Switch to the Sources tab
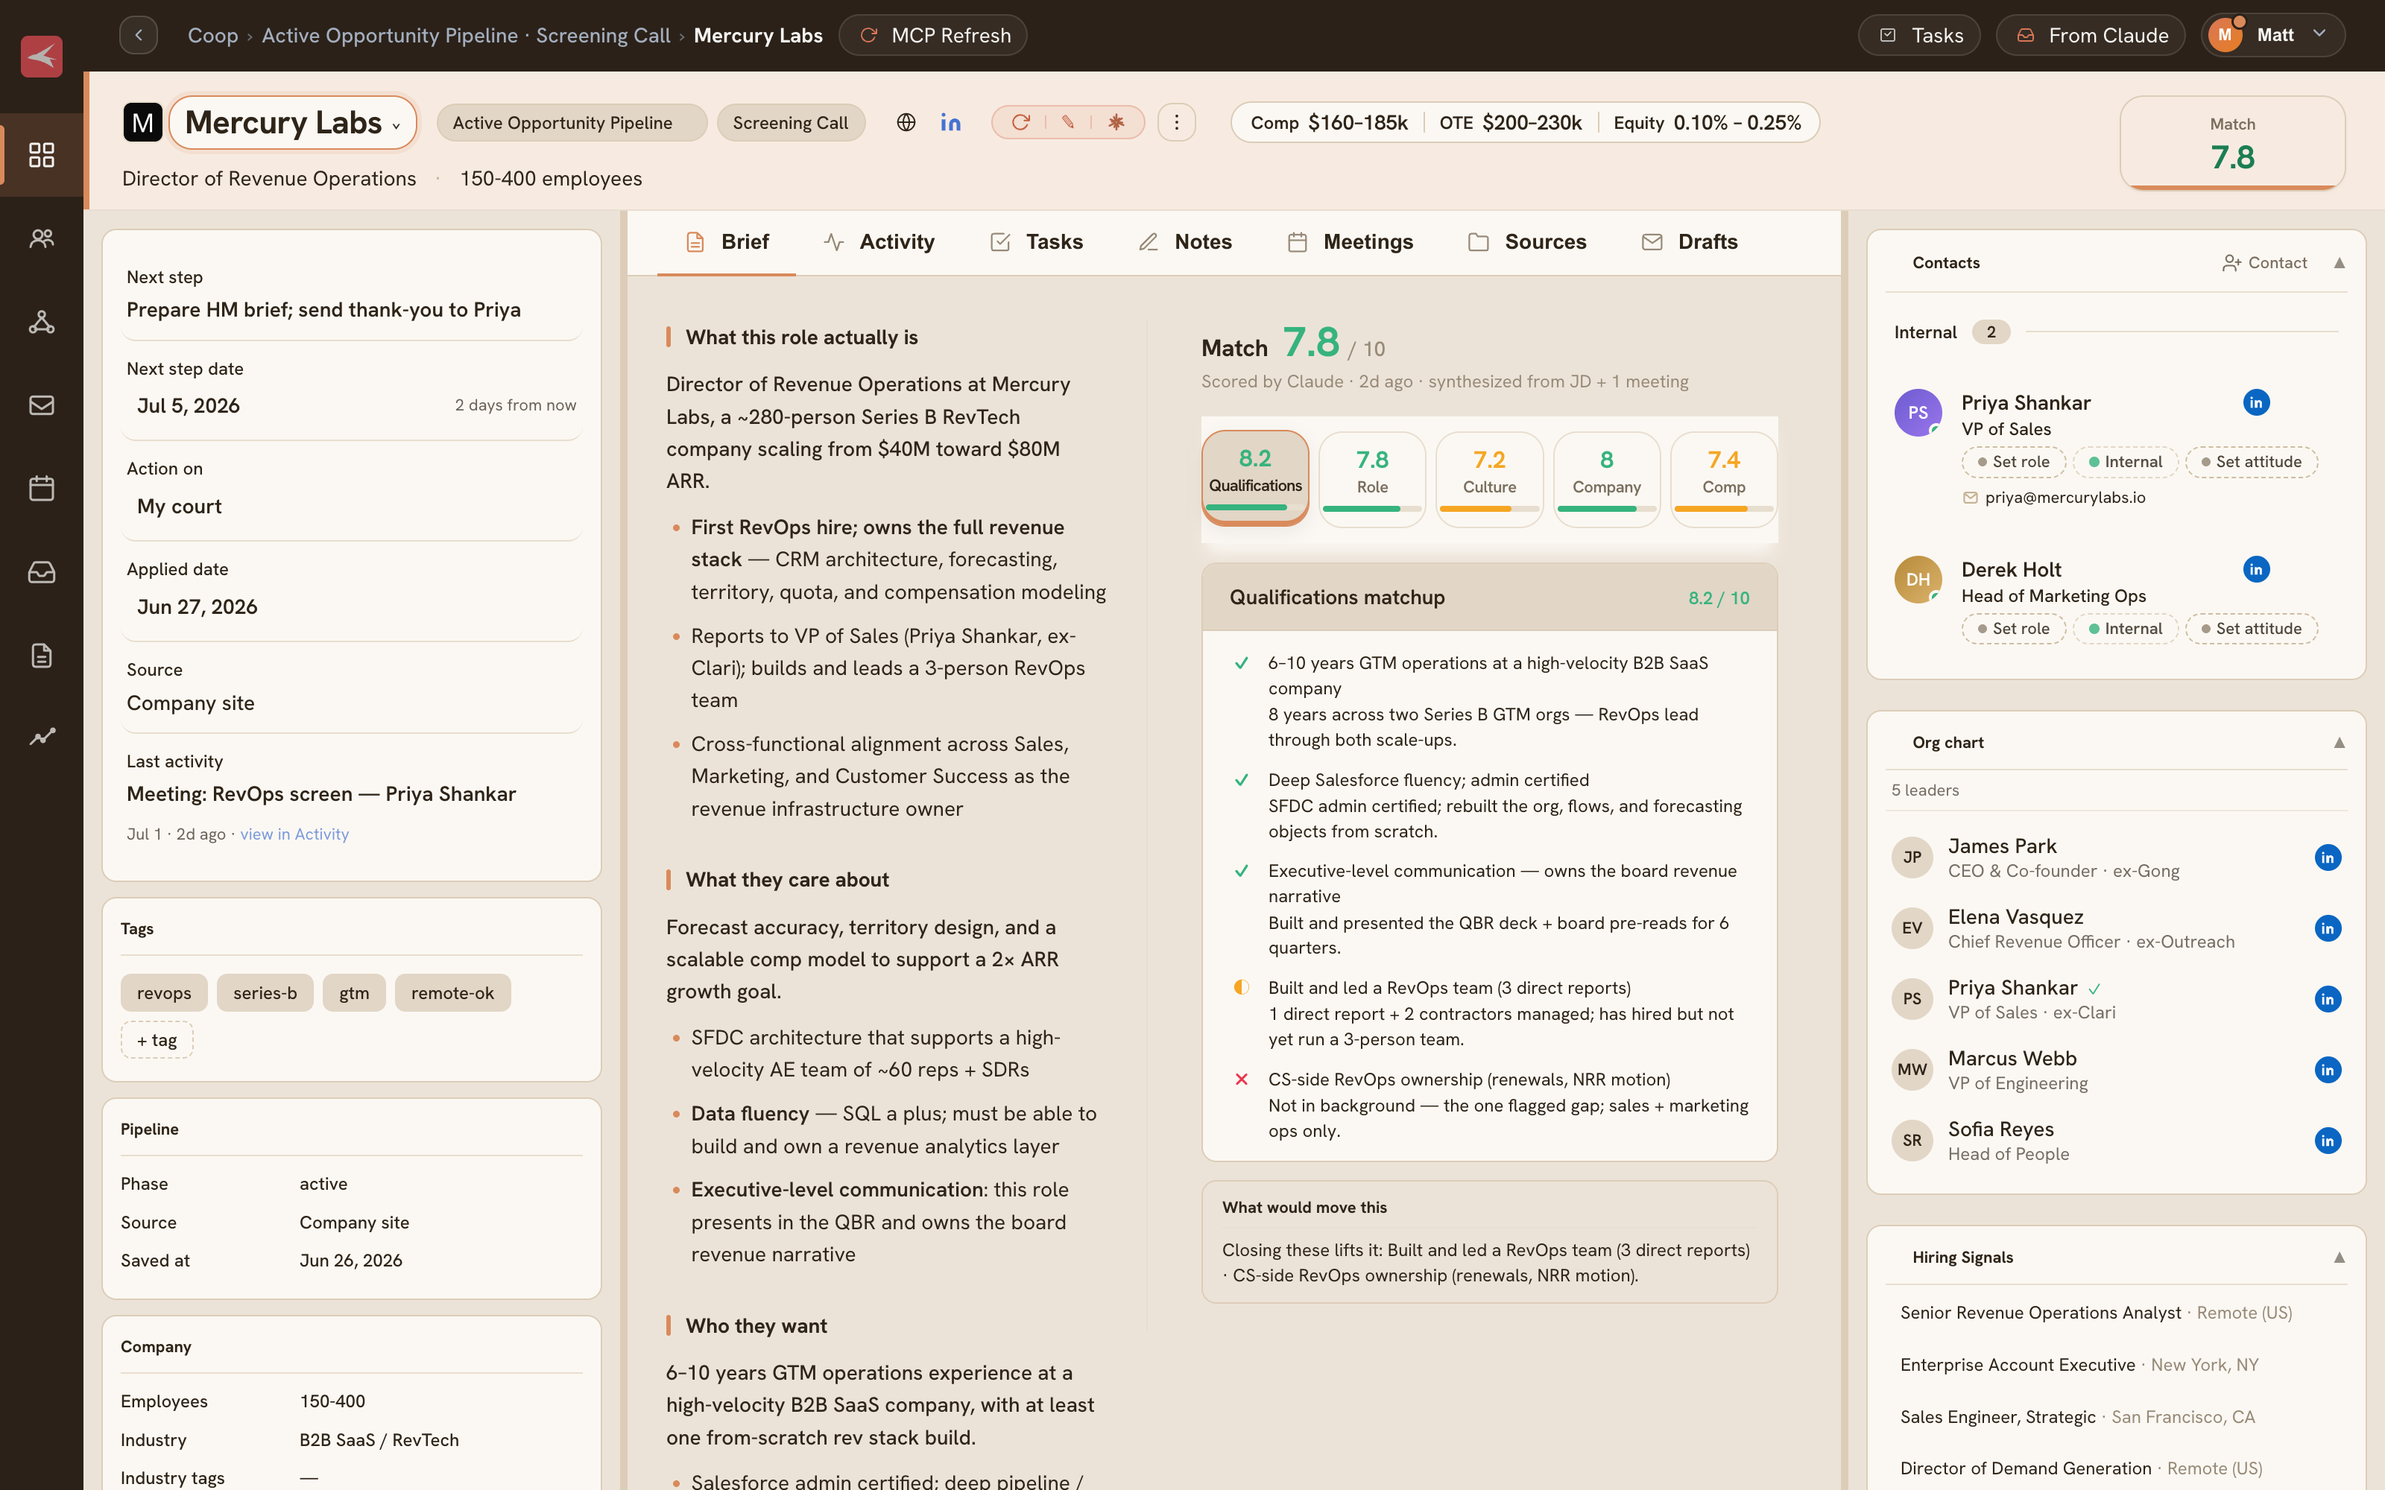The height and width of the screenshot is (1490, 2385). (x=1526, y=242)
